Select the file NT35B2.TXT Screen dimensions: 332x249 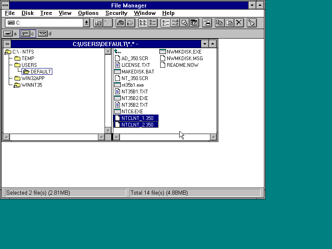(131, 105)
